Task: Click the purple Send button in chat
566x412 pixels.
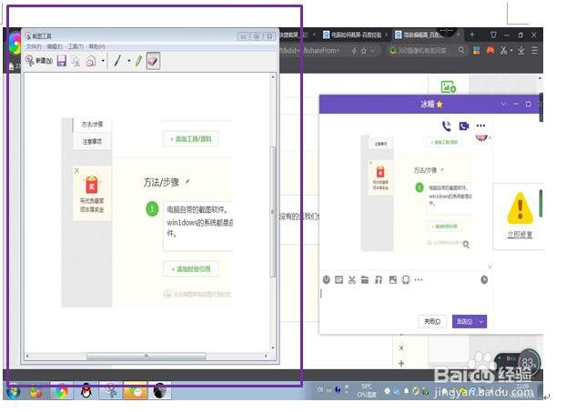Action: click(x=465, y=321)
